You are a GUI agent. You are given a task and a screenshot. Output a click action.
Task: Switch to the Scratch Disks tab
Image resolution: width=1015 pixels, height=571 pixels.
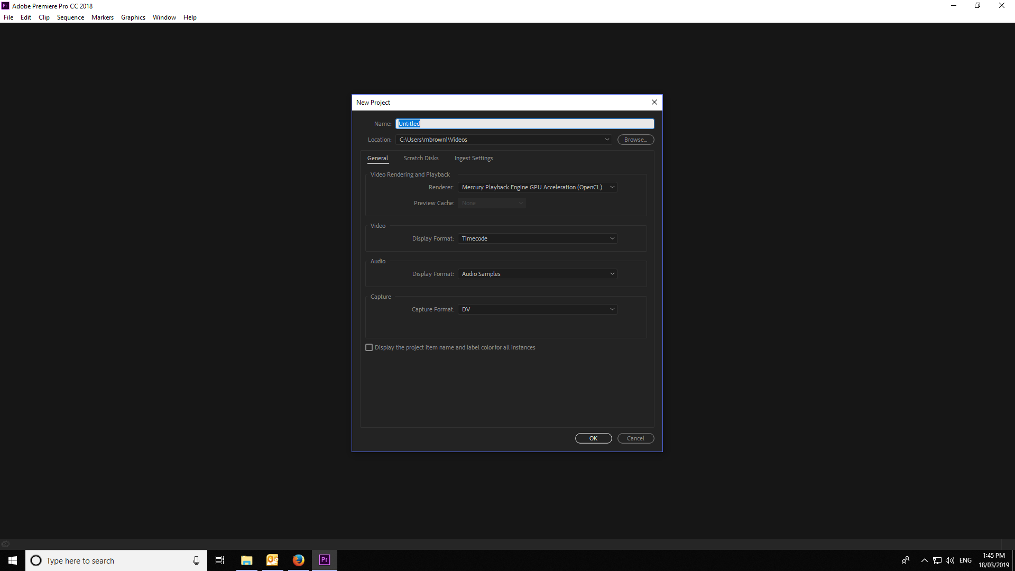click(421, 158)
